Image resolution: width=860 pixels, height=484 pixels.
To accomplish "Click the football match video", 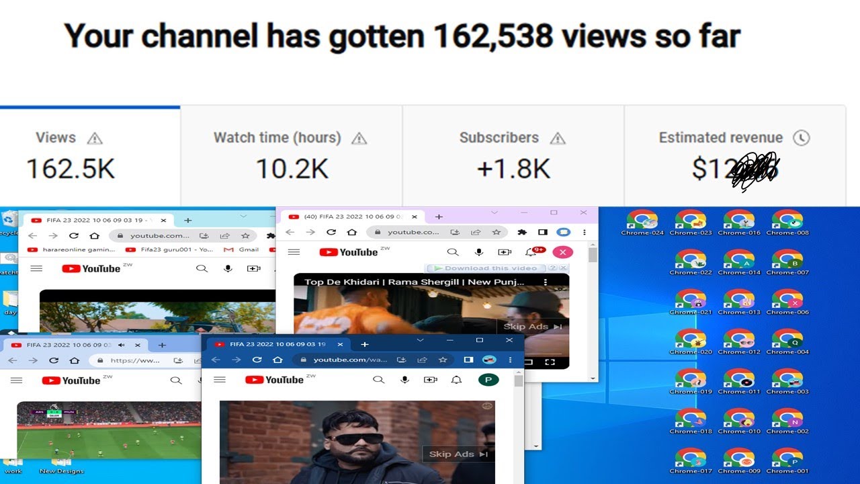I will (109, 430).
